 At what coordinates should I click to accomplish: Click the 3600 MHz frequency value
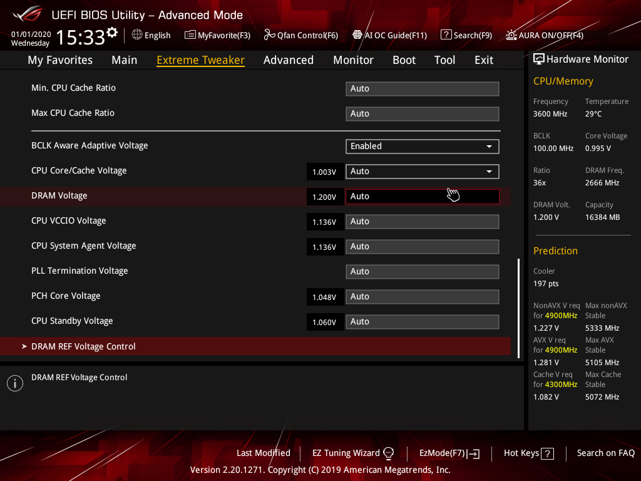click(x=550, y=114)
